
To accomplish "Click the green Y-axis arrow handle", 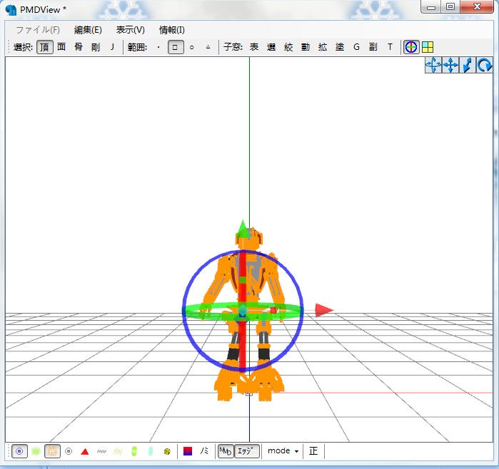I will tap(243, 229).
